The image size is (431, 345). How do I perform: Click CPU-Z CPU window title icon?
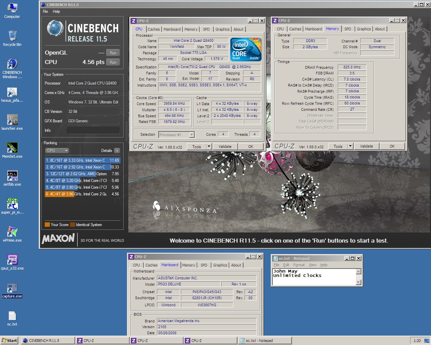click(133, 21)
